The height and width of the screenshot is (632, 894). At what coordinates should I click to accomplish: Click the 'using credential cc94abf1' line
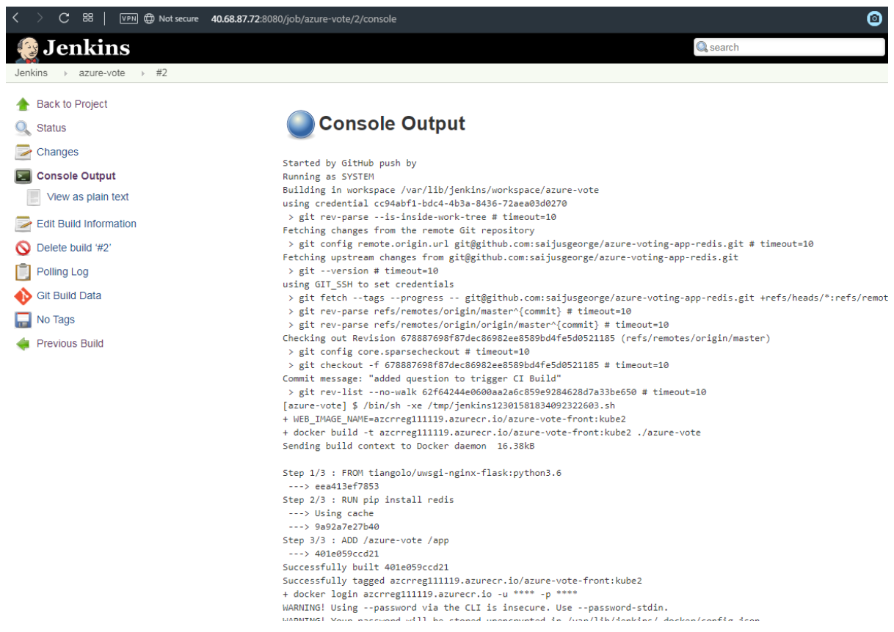(x=424, y=204)
